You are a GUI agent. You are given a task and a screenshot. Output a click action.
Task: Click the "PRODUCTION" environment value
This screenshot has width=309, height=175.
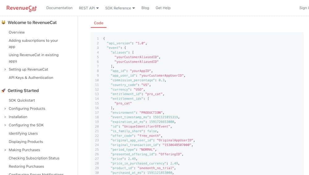151,113
